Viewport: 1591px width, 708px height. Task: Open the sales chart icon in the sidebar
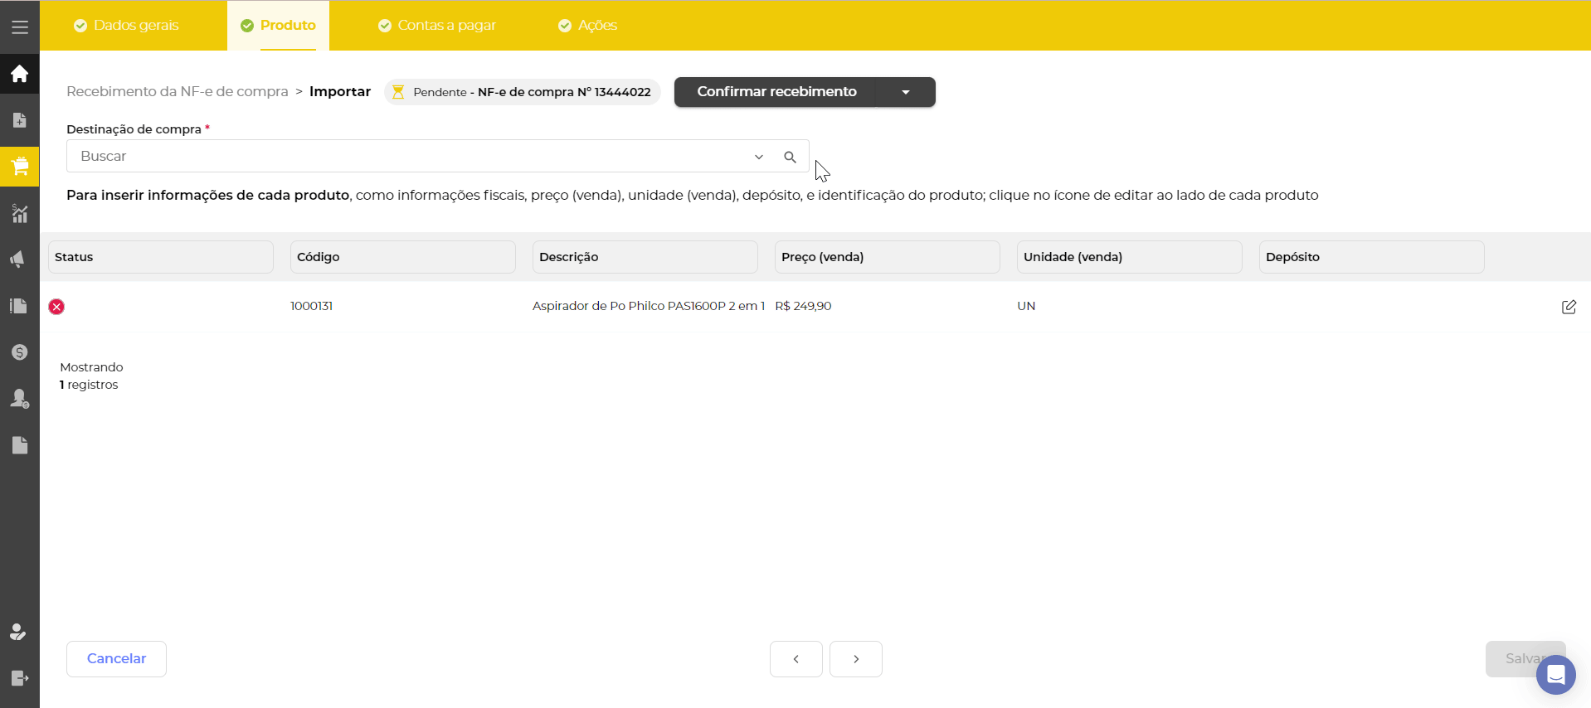[20, 214]
